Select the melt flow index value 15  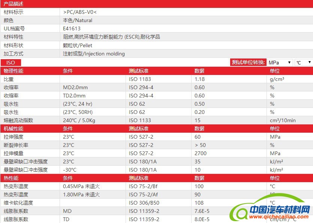coord(198,120)
